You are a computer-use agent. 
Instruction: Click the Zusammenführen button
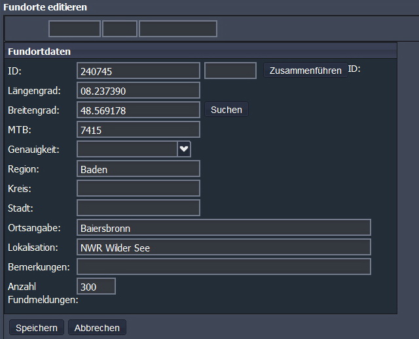tap(306, 71)
